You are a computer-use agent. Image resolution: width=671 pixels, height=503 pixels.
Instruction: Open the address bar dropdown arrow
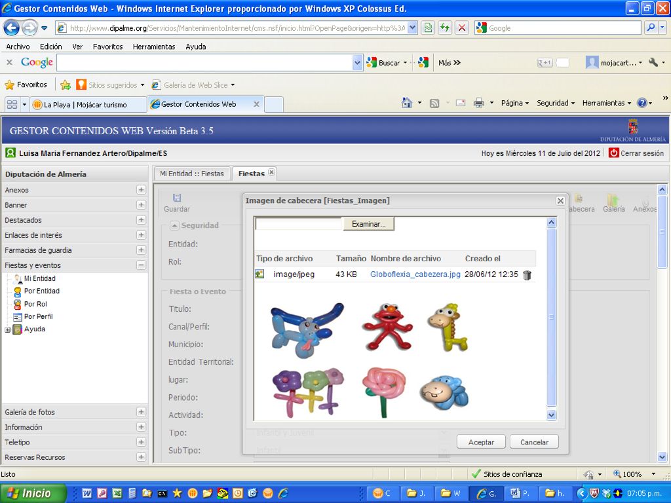(412, 28)
